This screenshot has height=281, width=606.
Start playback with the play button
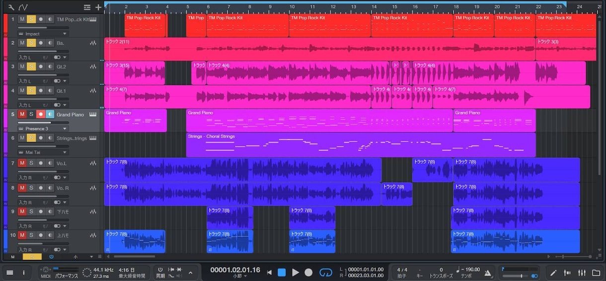click(x=295, y=272)
